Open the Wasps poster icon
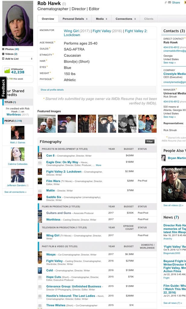Screen dimensions: 186x309 tap(40, 254)
